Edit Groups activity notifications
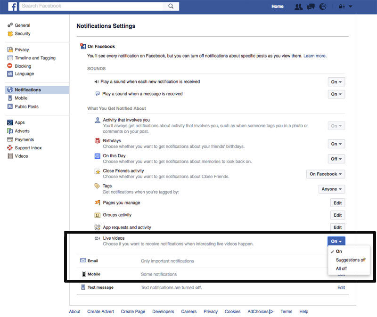377x317 pixels. click(x=337, y=215)
